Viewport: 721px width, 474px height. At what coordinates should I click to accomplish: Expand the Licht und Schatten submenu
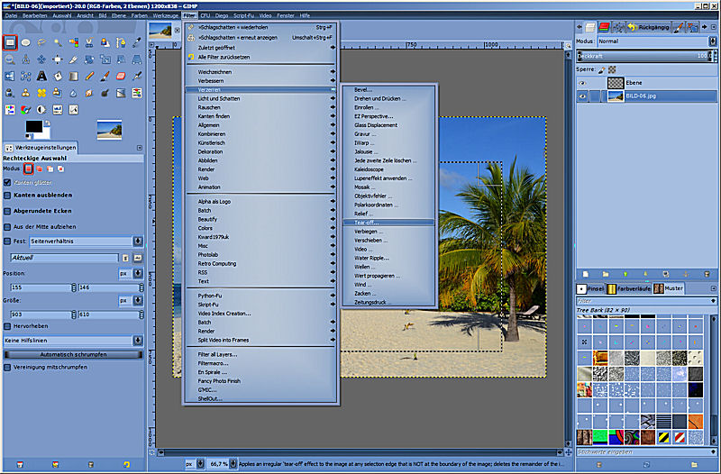[x=260, y=99]
